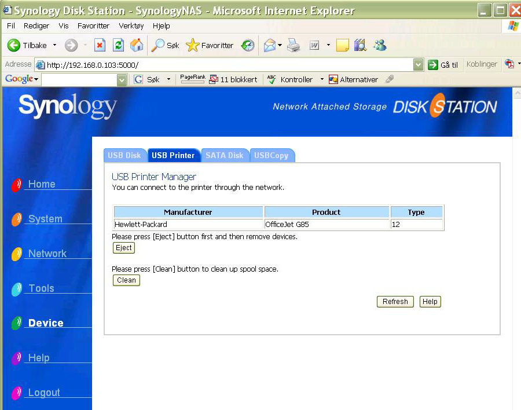Screen dimensions: 521x410
Task: Click the Refresh button
Action: [x=395, y=302]
